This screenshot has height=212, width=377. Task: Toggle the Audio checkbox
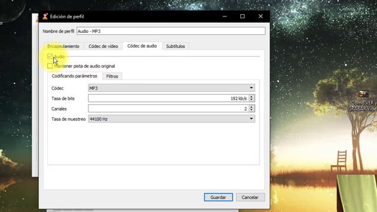49,57
